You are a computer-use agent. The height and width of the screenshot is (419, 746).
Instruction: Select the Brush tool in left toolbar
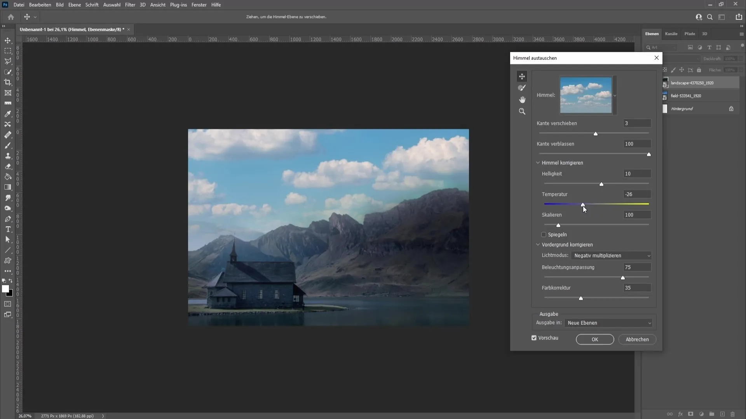click(x=8, y=145)
